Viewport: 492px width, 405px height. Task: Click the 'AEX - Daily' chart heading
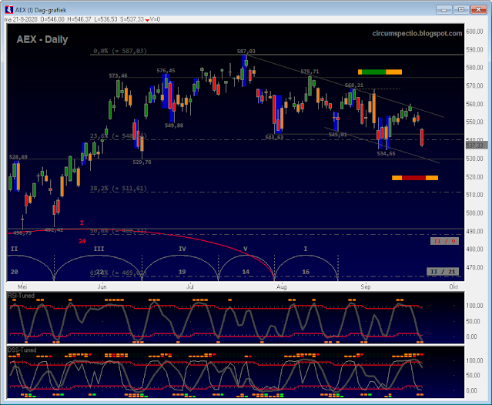pos(42,39)
